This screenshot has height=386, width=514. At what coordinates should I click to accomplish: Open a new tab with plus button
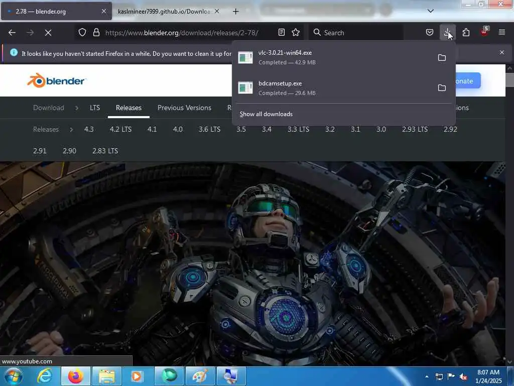(235, 12)
